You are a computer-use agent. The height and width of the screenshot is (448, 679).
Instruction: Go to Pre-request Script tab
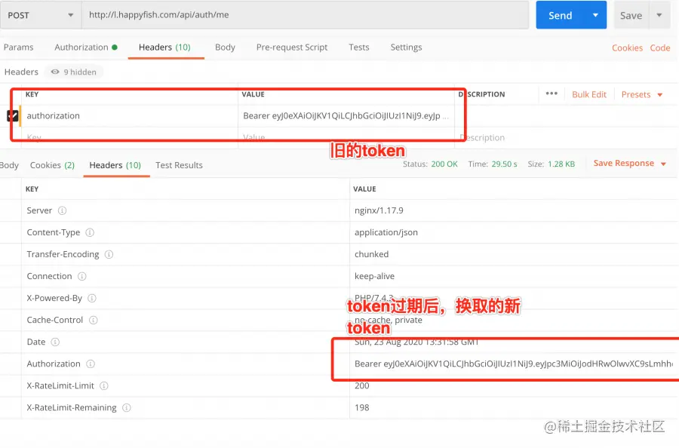(x=292, y=48)
